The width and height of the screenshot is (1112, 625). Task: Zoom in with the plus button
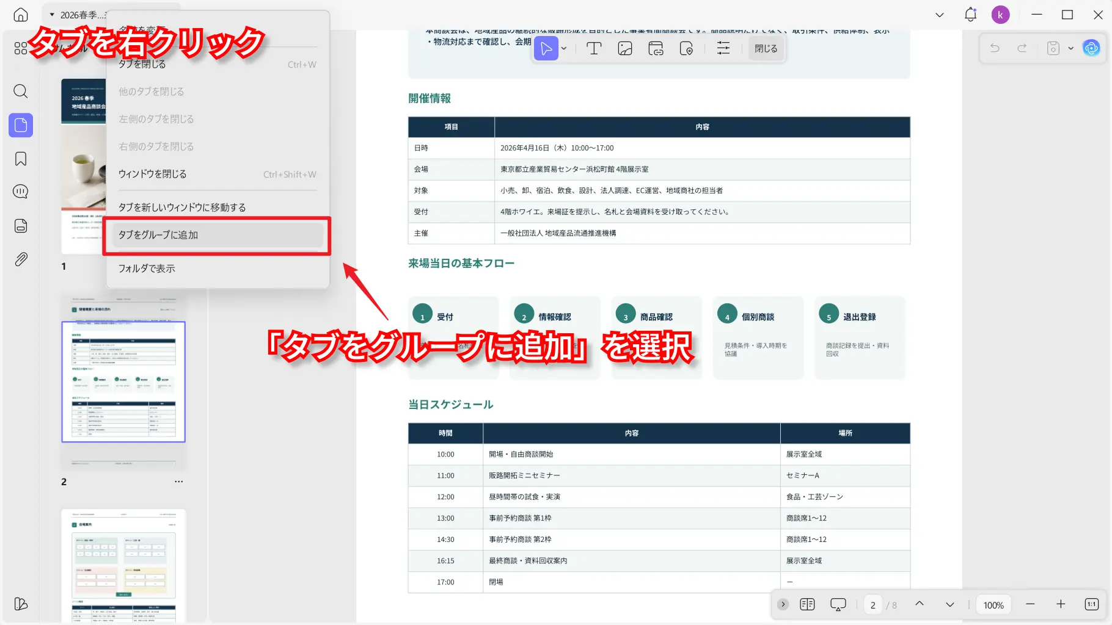pyautogui.click(x=1061, y=604)
